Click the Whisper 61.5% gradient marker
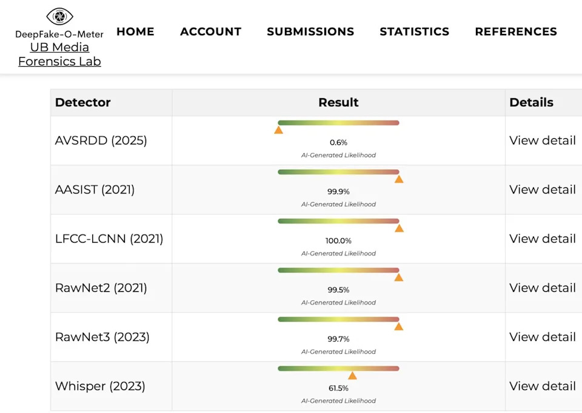 coord(353,375)
